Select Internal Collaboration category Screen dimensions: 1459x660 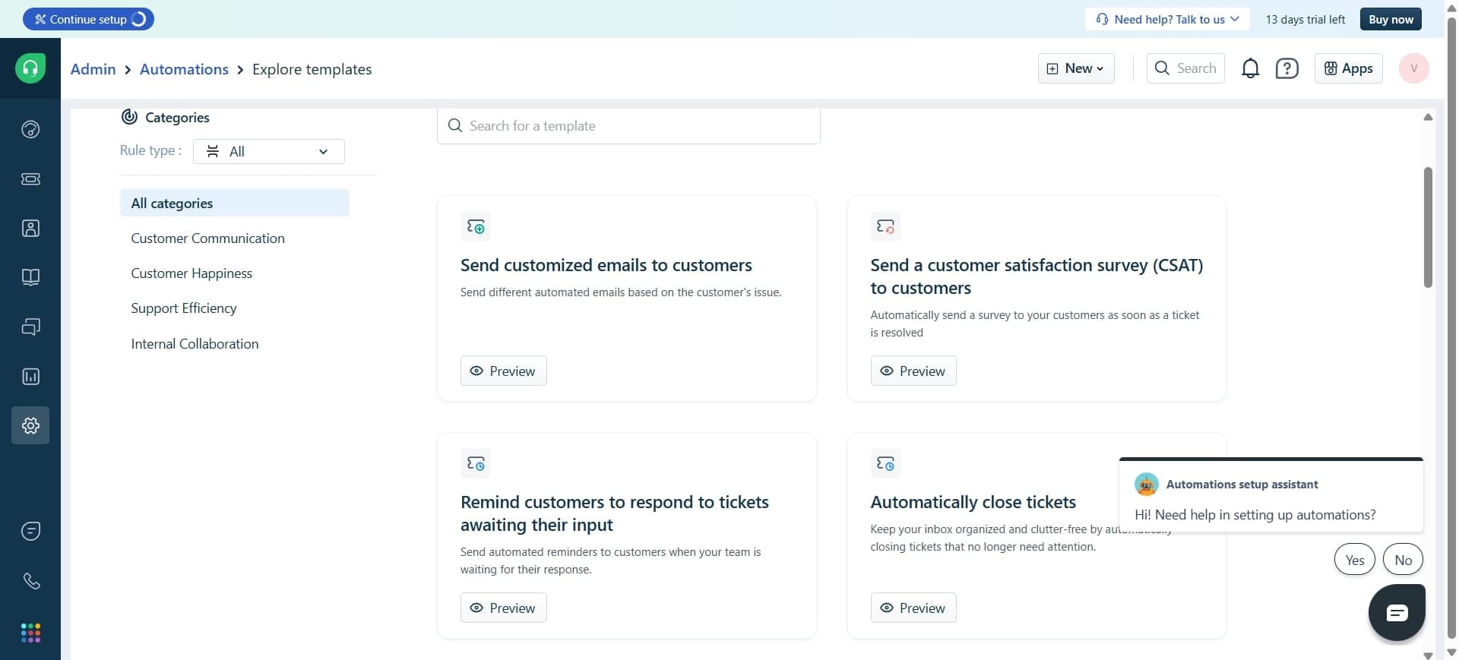[195, 343]
